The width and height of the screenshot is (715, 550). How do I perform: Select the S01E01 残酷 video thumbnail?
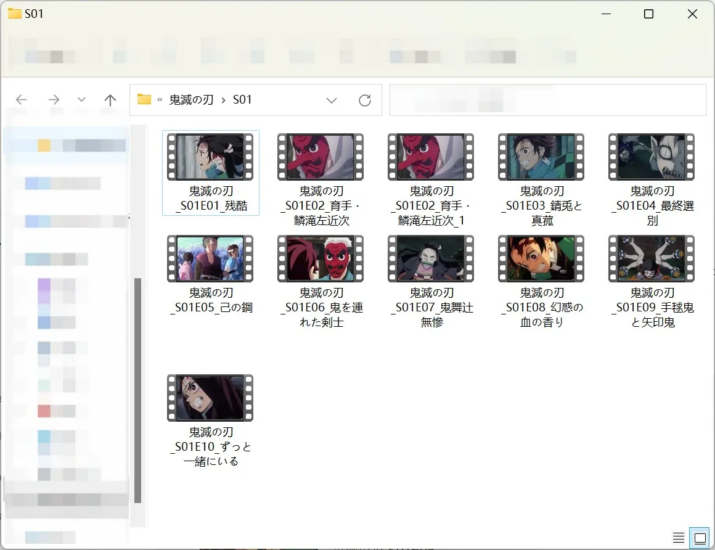[210, 157]
